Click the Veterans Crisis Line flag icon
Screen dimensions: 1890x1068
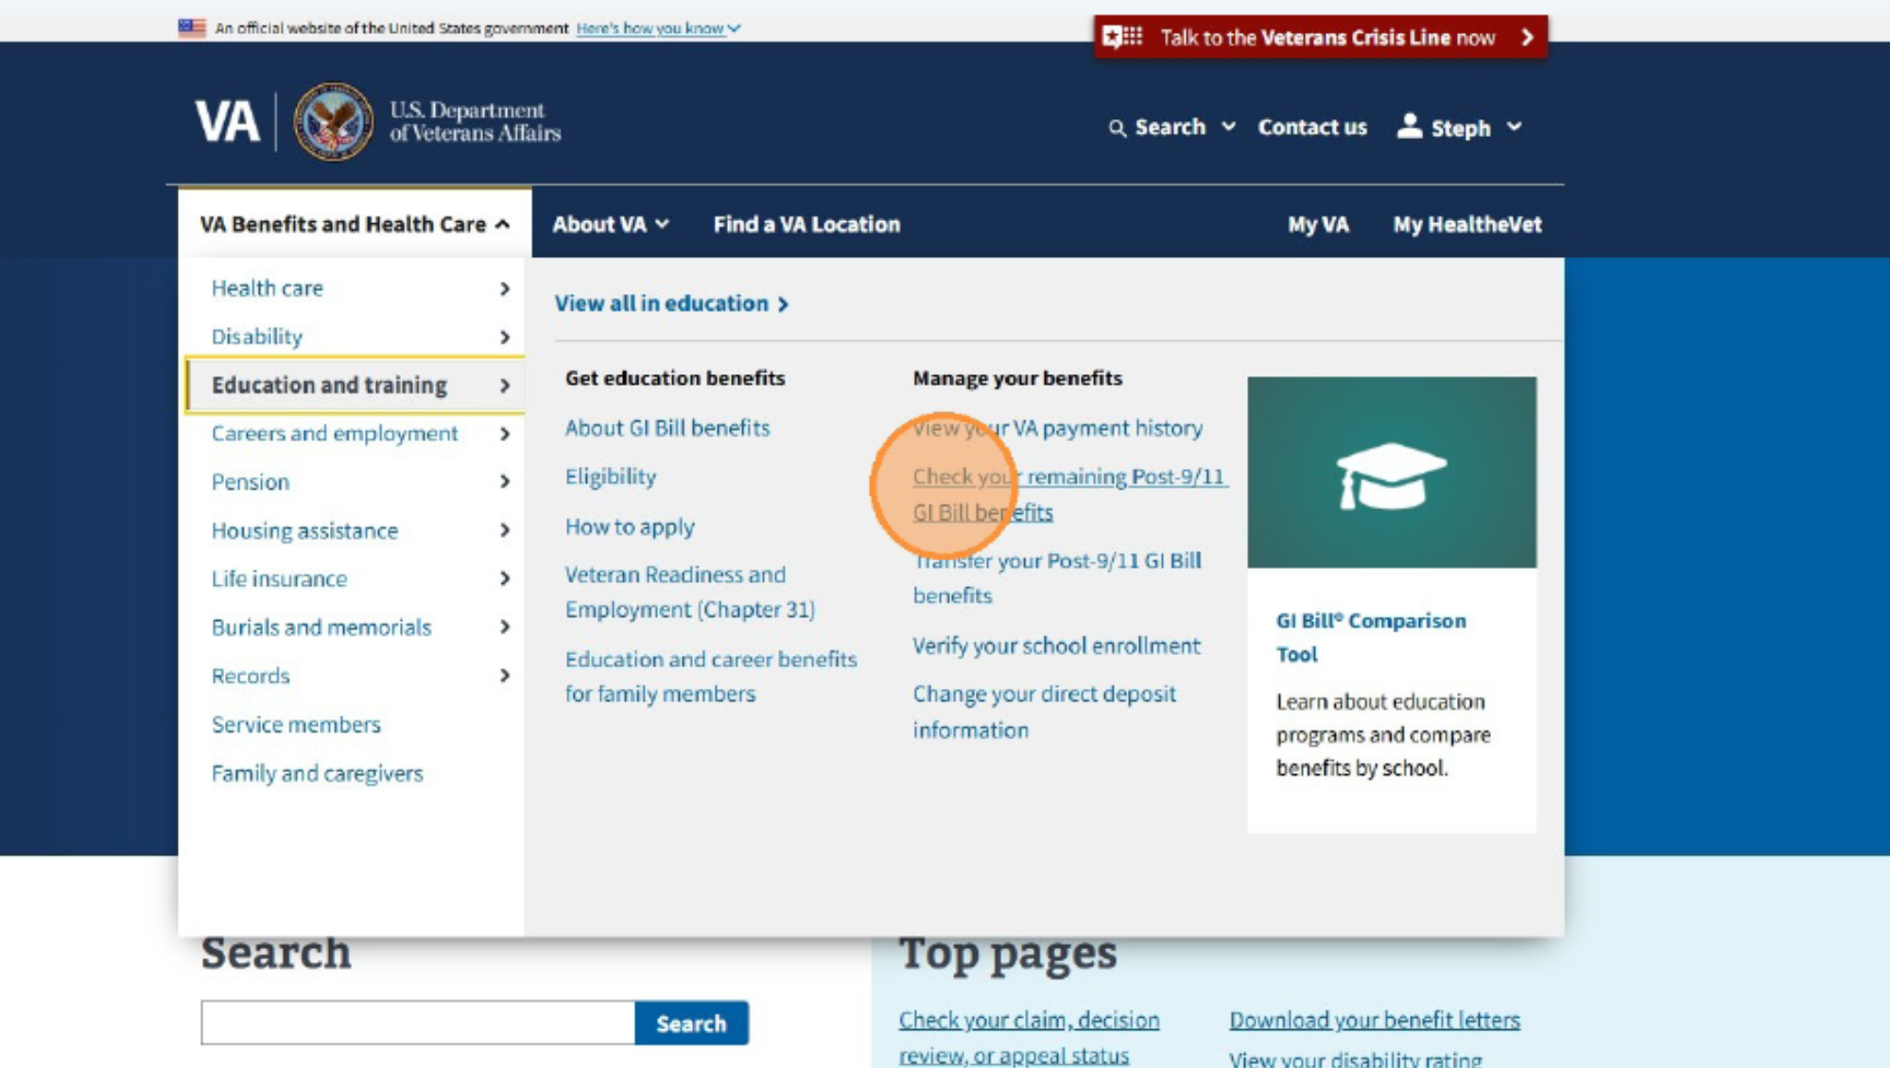point(1121,38)
